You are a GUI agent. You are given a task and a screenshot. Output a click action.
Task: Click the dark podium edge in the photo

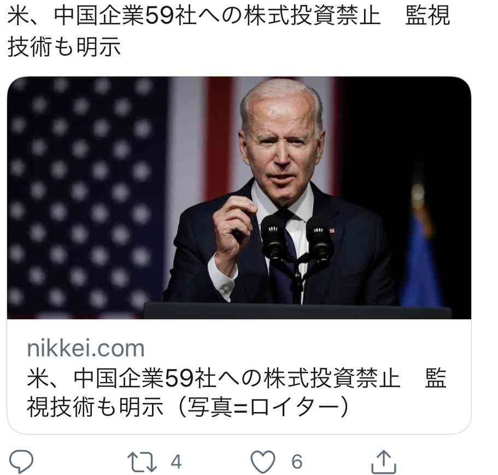tap(297, 311)
